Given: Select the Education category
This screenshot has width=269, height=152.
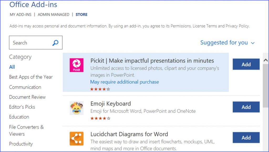Looking at the screenshot, I should click(x=19, y=117).
